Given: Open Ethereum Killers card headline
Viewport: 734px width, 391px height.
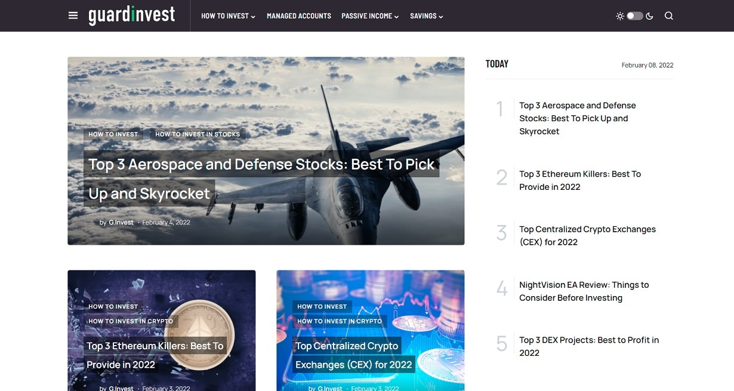Looking at the screenshot, I should click(155, 355).
